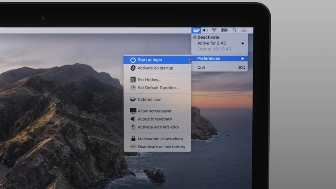The image size is (336, 189).
Task: Select Deactivate in Theine menu
Action: click(208, 37)
